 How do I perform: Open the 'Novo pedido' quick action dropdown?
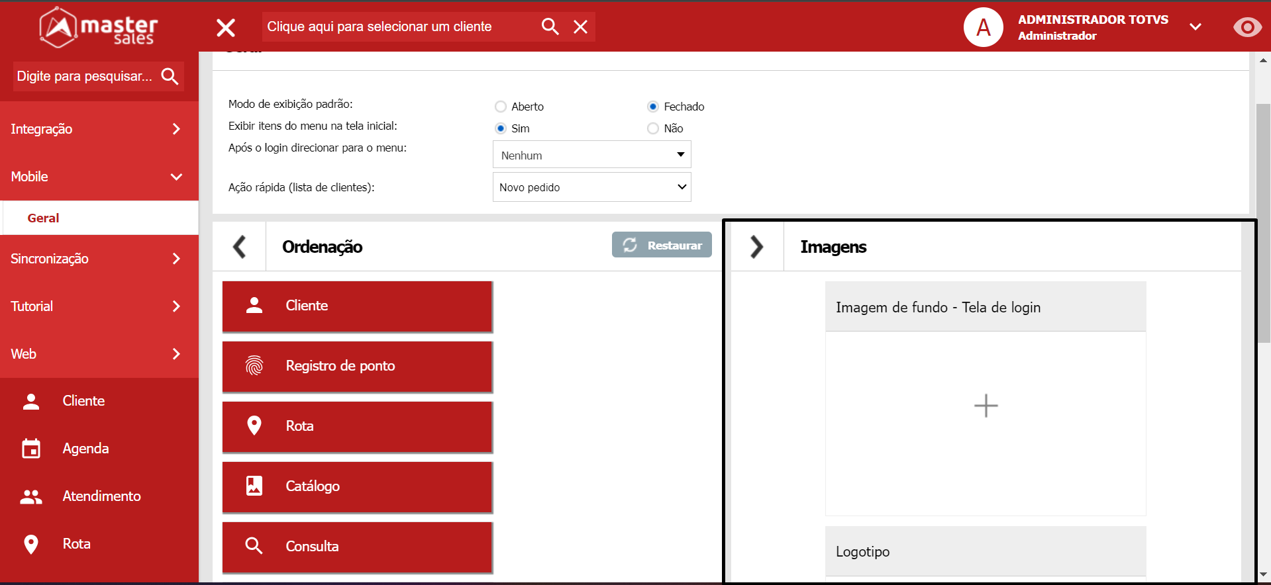tap(592, 187)
